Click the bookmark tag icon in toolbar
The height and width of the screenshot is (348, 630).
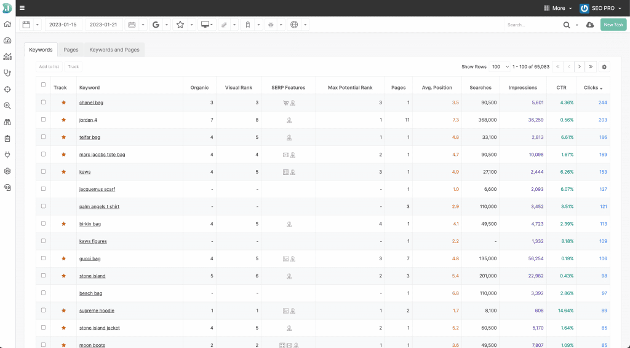[248, 25]
